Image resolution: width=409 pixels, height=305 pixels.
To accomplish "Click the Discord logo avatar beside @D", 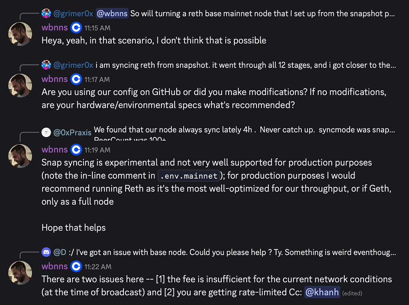I will point(46,252).
